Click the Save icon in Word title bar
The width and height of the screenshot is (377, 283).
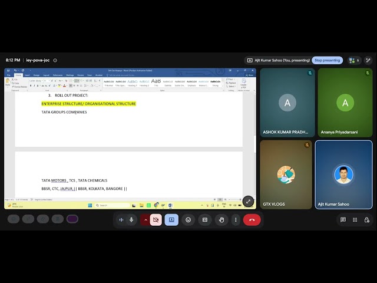click(8, 71)
